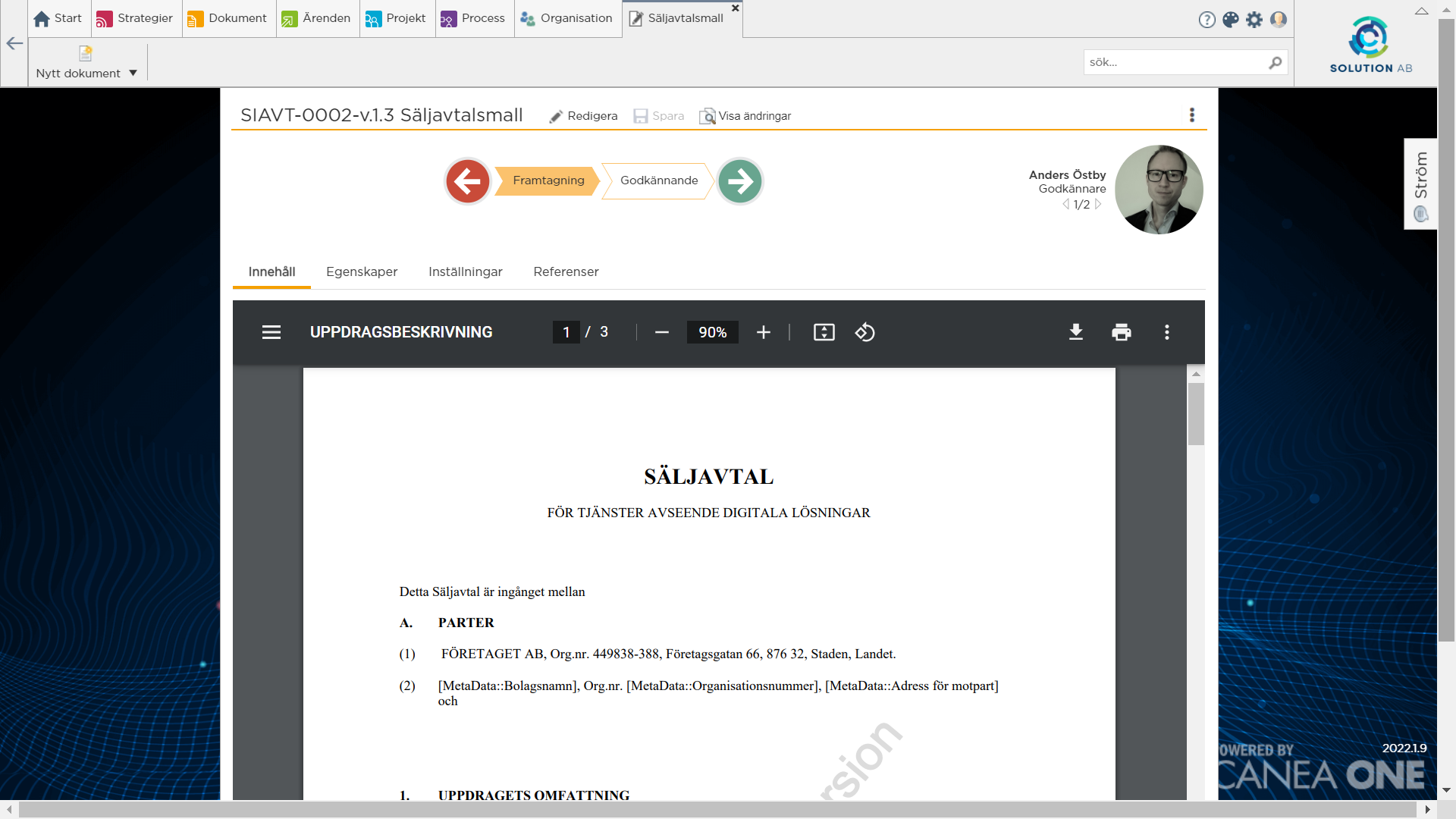Screen dimensions: 1456x819
Task: Close the Säljavtalsmall tab
Action: (x=735, y=8)
